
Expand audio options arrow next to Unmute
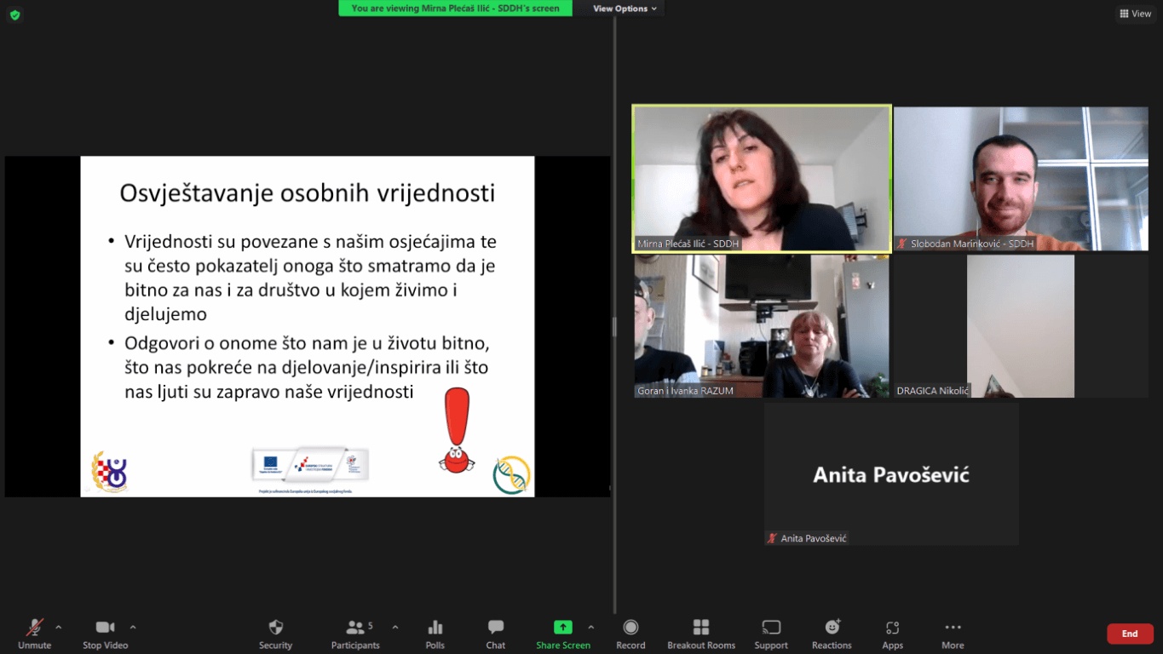click(59, 628)
